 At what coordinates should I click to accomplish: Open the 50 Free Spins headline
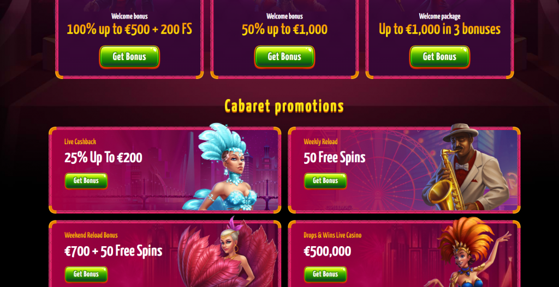[x=335, y=158]
